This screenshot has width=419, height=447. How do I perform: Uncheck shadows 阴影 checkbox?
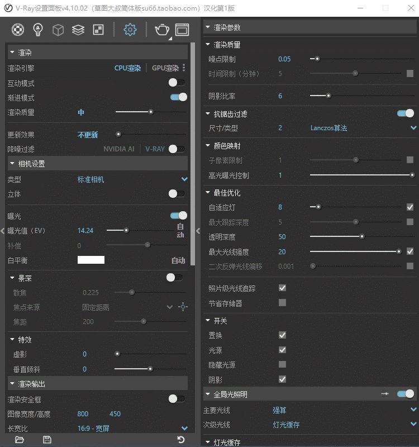pos(282,379)
